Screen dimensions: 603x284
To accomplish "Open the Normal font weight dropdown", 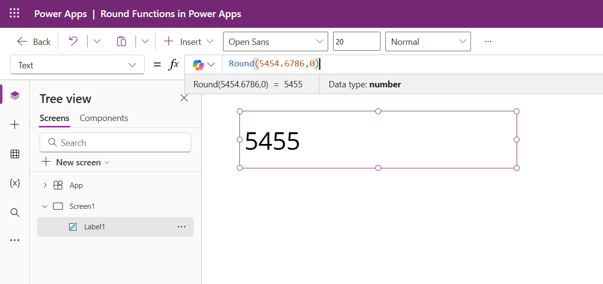I will tap(427, 41).
